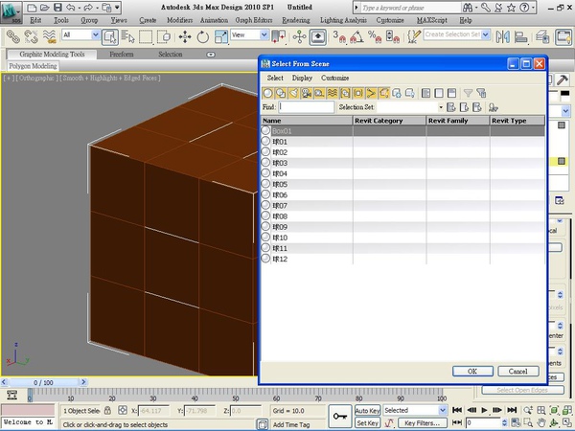Click the Select and Manipulate icon
575x431 pixels.
299,36
